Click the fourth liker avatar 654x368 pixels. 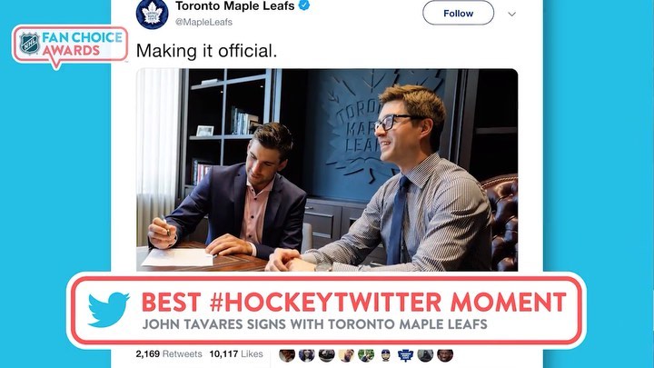[x=346, y=354]
